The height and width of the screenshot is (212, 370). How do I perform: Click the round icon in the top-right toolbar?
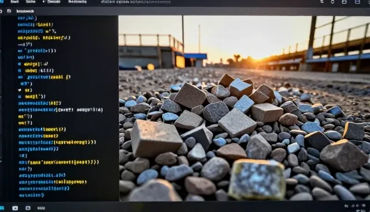(x=332, y=2)
